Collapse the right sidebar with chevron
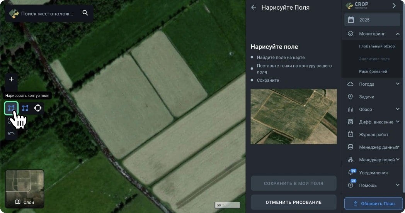The image size is (405, 213). pos(394,6)
